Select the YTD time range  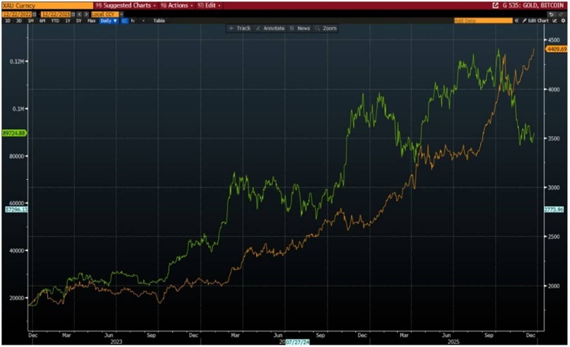(x=55, y=21)
